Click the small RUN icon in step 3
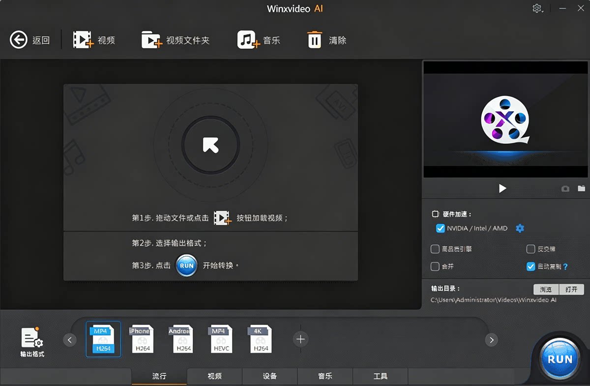 click(187, 266)
